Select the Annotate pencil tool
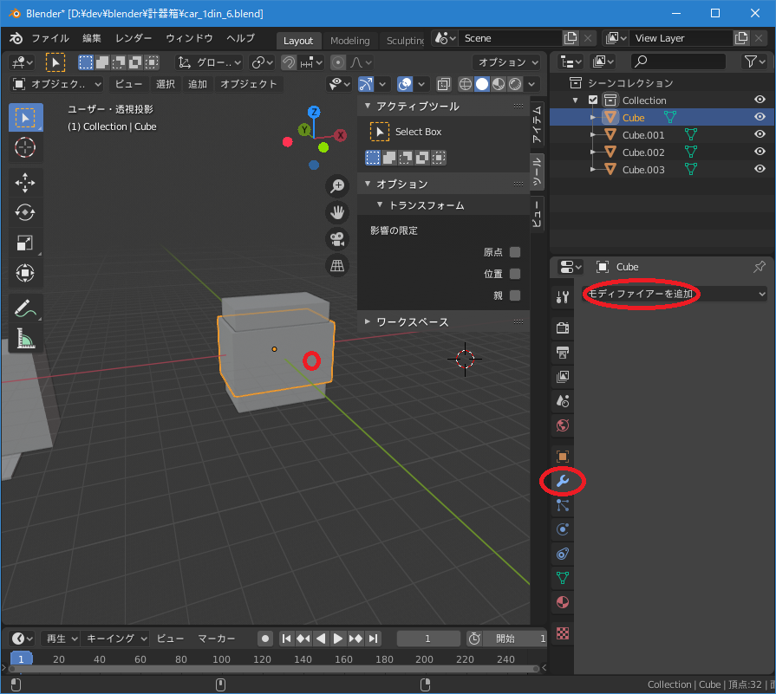This screenshot has height=694, width=776. click(25, 307)
